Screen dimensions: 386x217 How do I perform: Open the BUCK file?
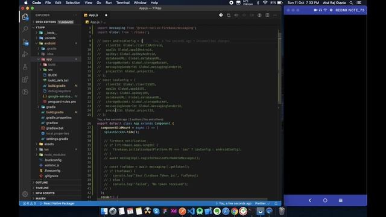[52, 75]
